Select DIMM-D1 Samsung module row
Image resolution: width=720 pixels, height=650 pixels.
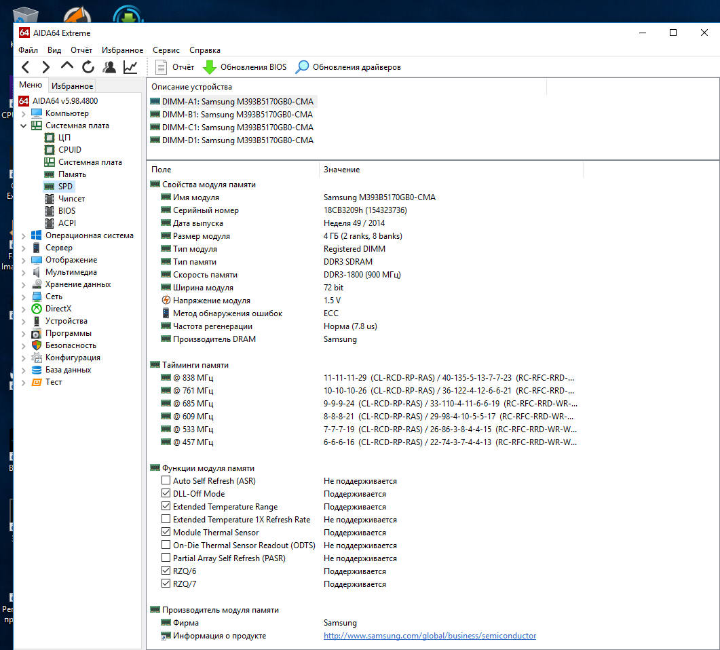pos(232,140)
